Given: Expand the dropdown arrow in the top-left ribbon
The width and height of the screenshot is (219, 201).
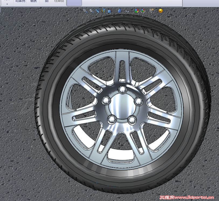Looking at the screenshot, I should (x=7, y=4).
